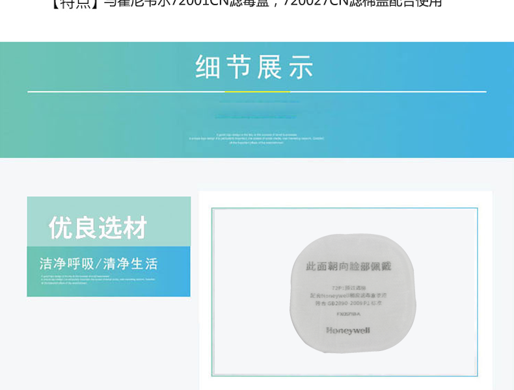Click the 洁净呼吸/清净生活 slogan
The image size is (514, 390).
(98, 264)
